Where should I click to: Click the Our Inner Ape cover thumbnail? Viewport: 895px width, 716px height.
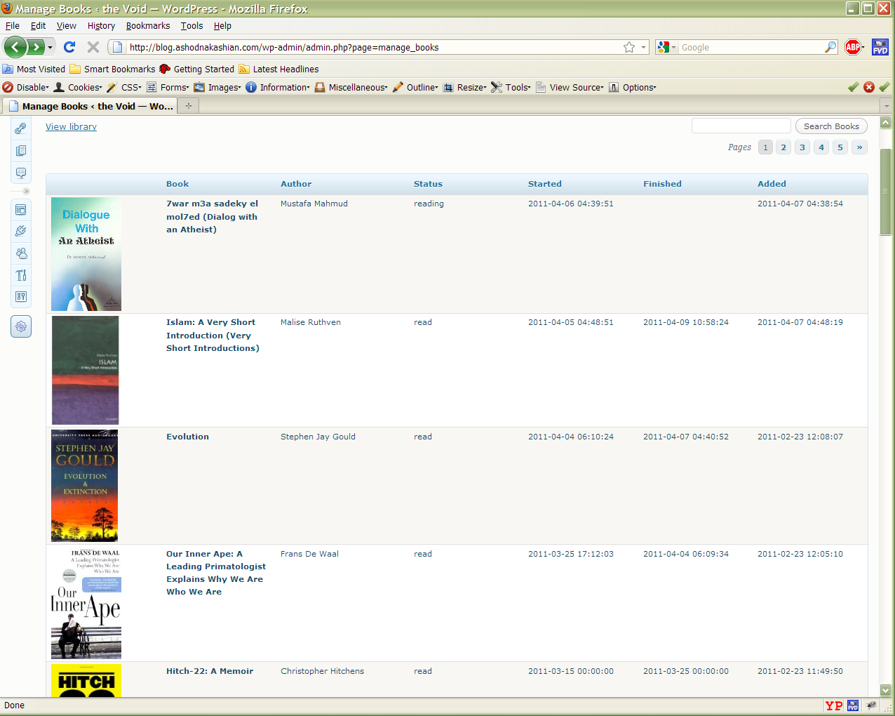click(86, 602)
